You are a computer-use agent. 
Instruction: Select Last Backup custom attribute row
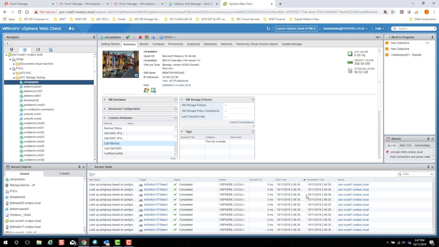click(139, 143)
